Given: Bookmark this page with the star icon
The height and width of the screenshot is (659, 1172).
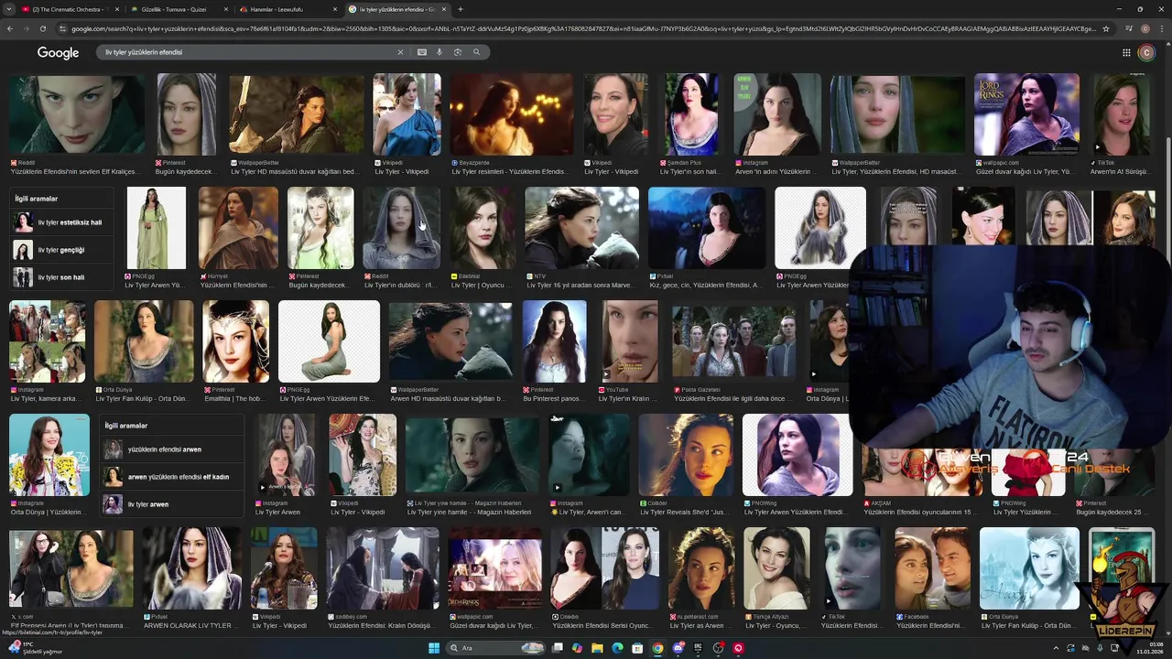Looking at the screenshot, I should pos(1106,28).
